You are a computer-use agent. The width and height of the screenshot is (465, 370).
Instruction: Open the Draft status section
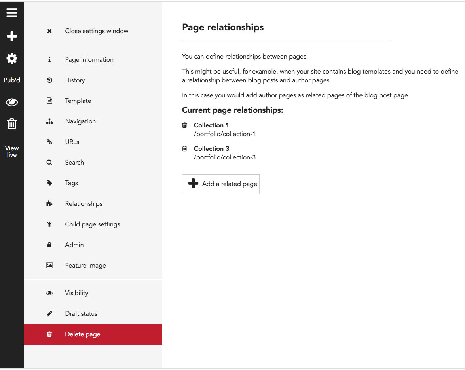pos(81,314)
